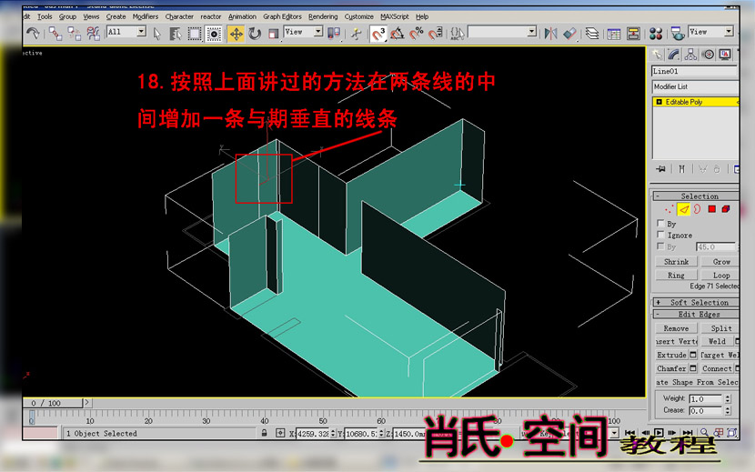Select Vertex sub-object level

tap(669, 209)
